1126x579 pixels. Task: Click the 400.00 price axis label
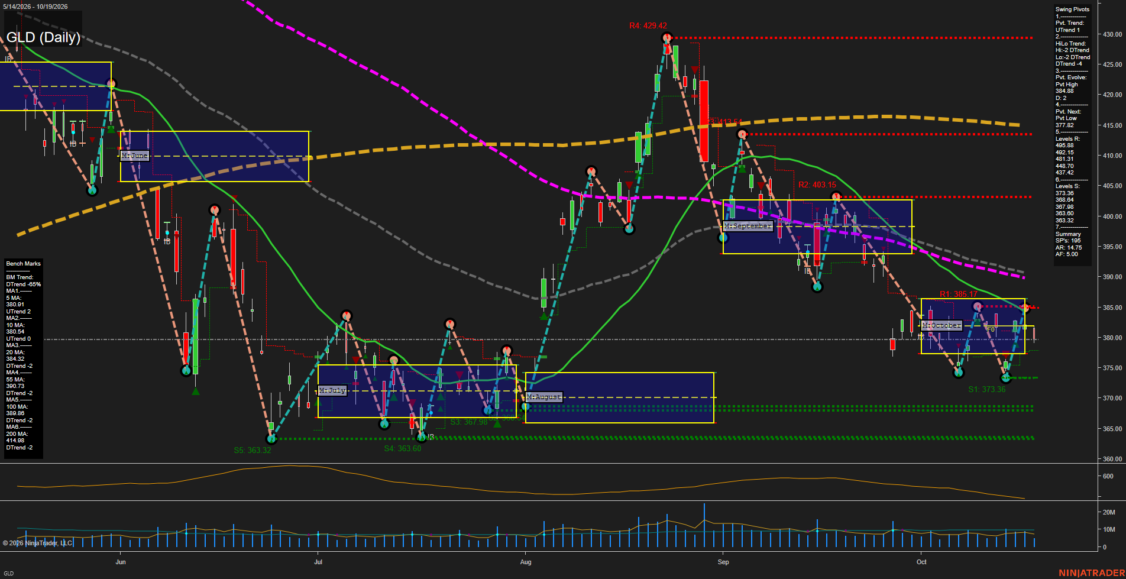tap(1112, 216)
